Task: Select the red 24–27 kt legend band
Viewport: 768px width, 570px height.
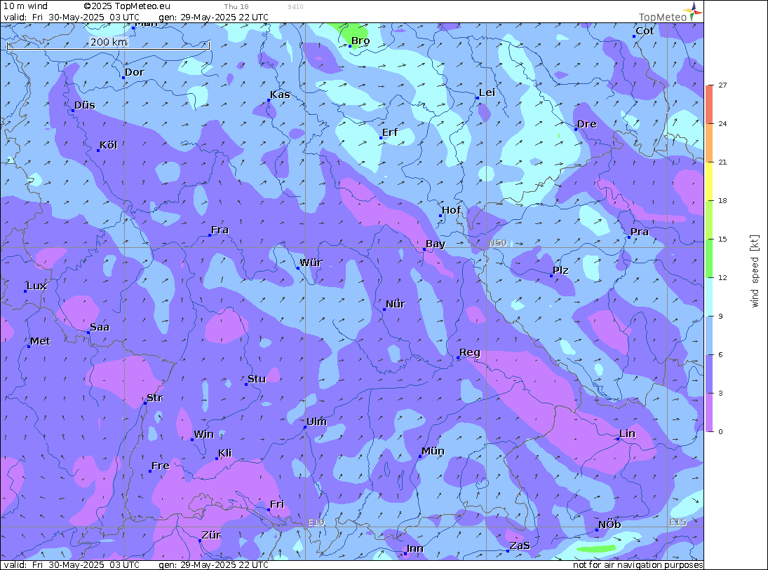Action: coord(709,104)
